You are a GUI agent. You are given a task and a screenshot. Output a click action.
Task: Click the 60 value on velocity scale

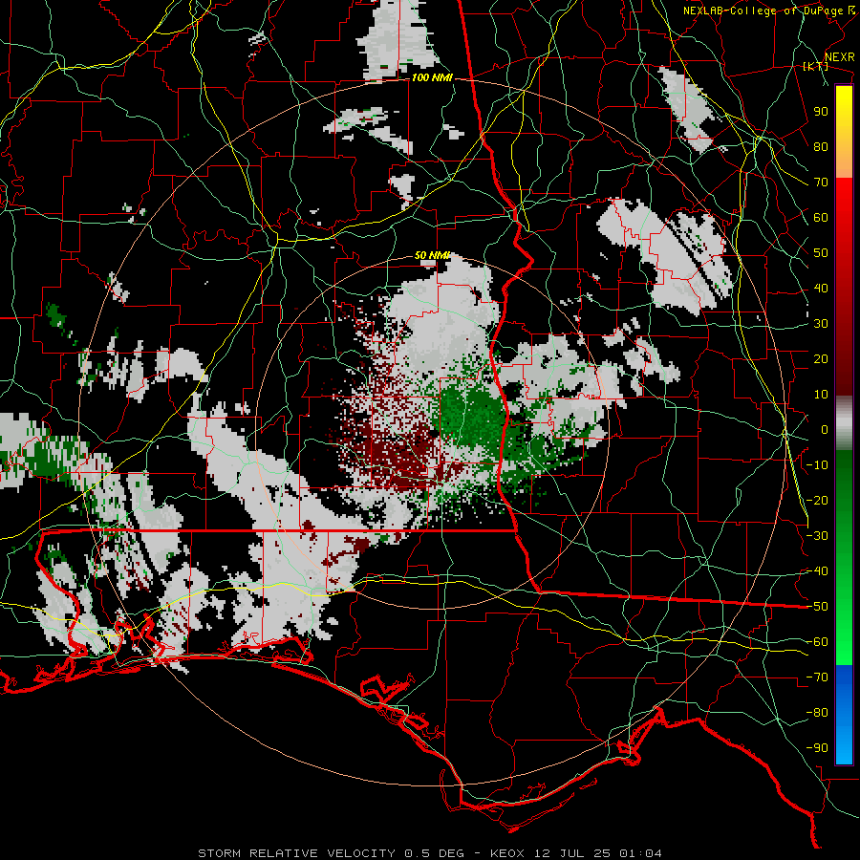[821, 218]
